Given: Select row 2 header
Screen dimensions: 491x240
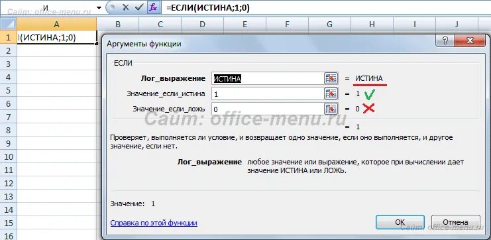Looking at the screenshot, I should (x=9, y=50).
